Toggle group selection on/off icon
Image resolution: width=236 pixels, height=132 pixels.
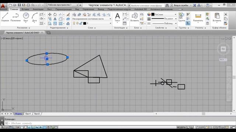[x=188, y=23]
